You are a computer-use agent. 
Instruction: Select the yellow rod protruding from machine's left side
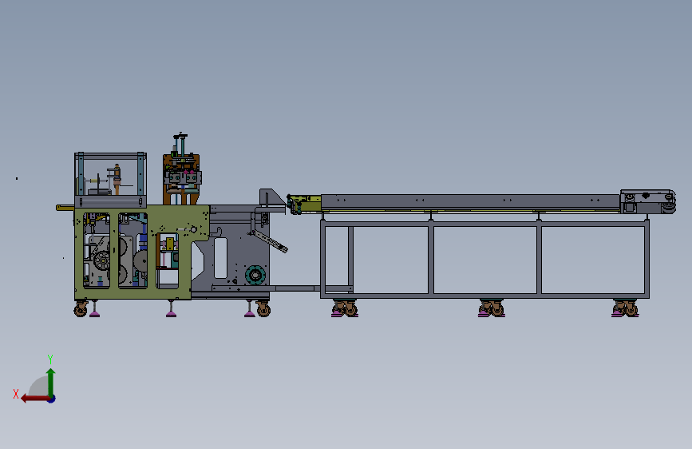65,207
